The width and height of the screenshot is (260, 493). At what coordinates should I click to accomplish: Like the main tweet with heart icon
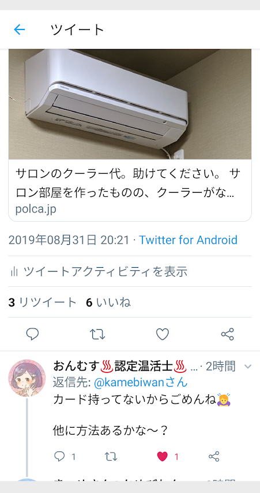pos(163,334)
